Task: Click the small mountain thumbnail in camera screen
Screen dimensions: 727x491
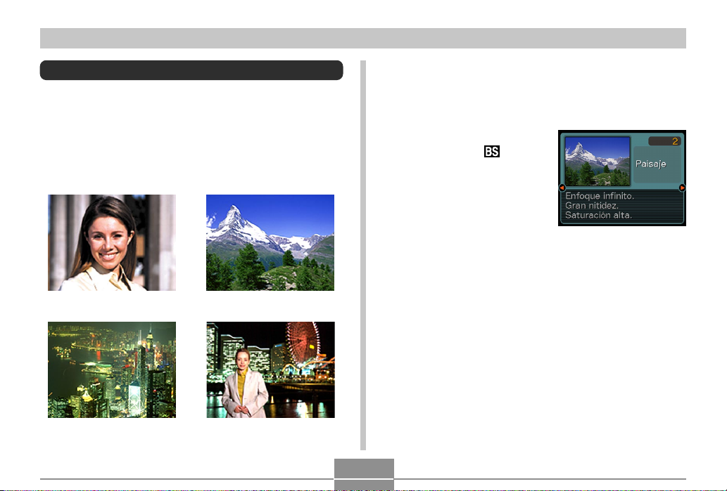Action: pos(598,161)
